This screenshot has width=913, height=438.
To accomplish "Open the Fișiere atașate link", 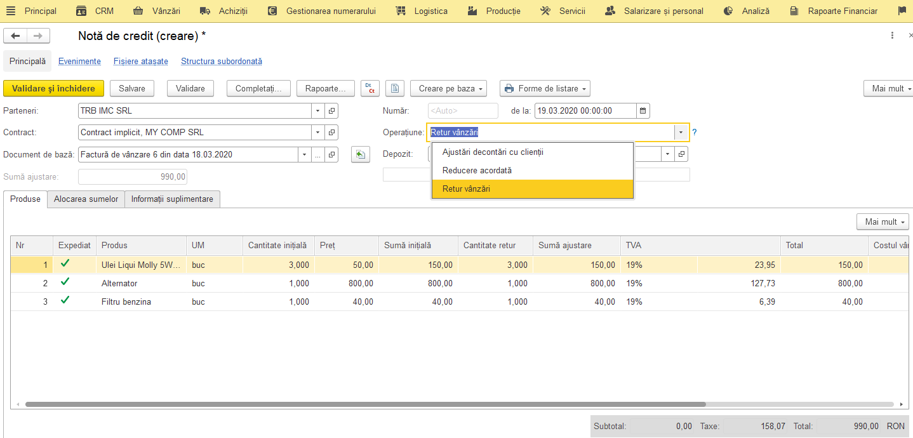I will tap(141, 62).
